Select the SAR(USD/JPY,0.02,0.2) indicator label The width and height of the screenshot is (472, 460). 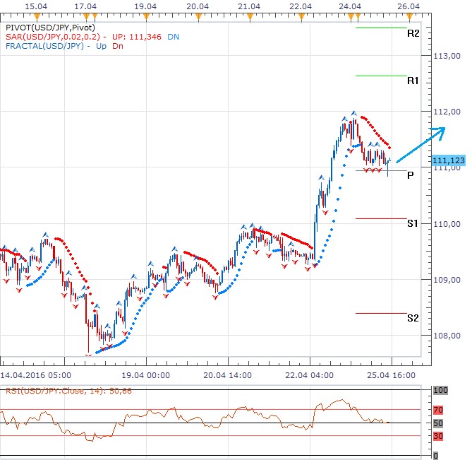(53, 37)
